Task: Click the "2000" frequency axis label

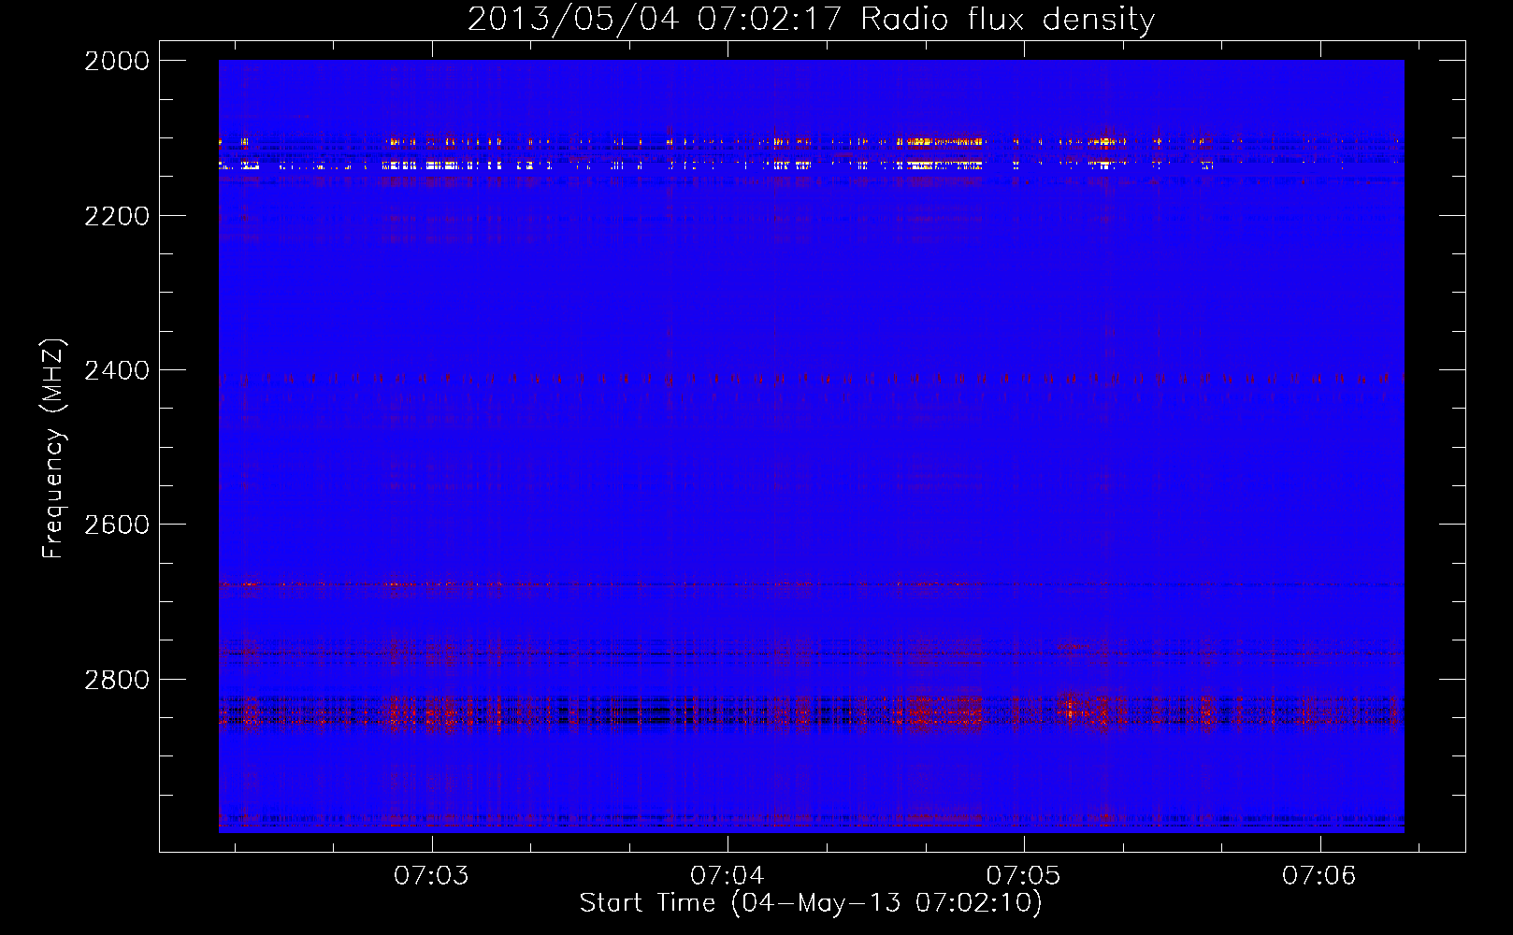Action: [x=117, y=61]
